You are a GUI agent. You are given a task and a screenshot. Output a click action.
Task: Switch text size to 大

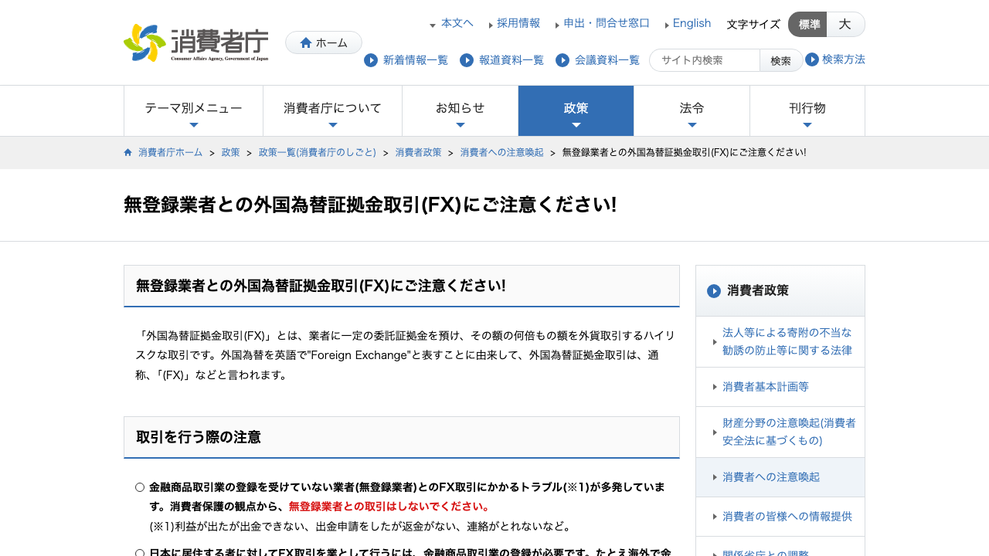(845, 24)
